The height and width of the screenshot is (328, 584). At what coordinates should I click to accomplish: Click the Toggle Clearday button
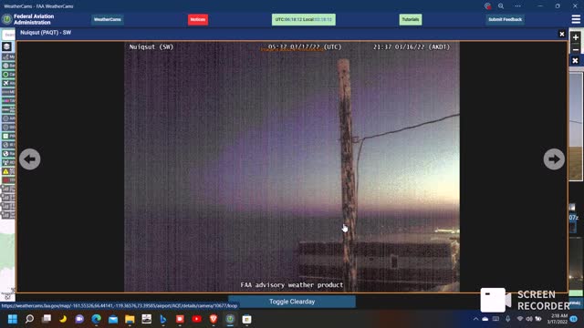(x=292, y=302)
